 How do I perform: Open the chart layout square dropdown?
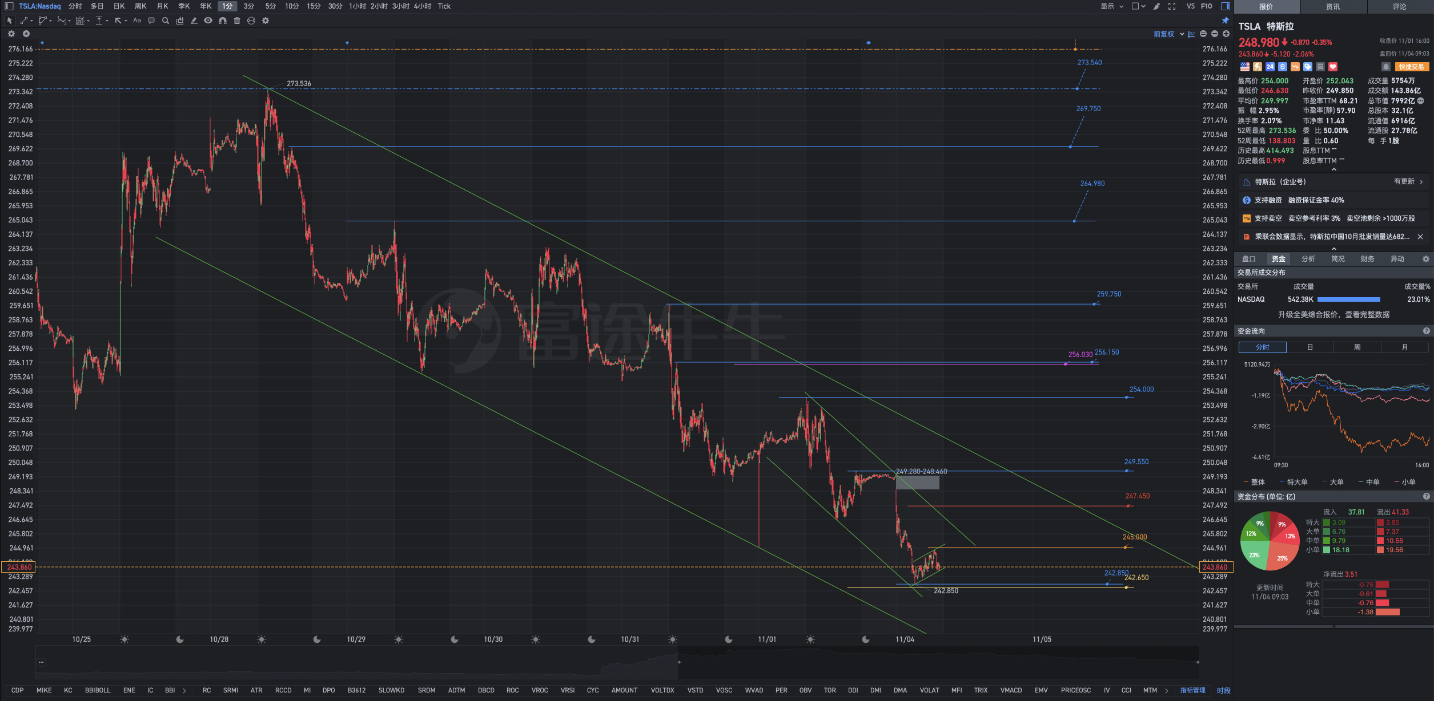pyautogui.click(x=1138, y=6)
